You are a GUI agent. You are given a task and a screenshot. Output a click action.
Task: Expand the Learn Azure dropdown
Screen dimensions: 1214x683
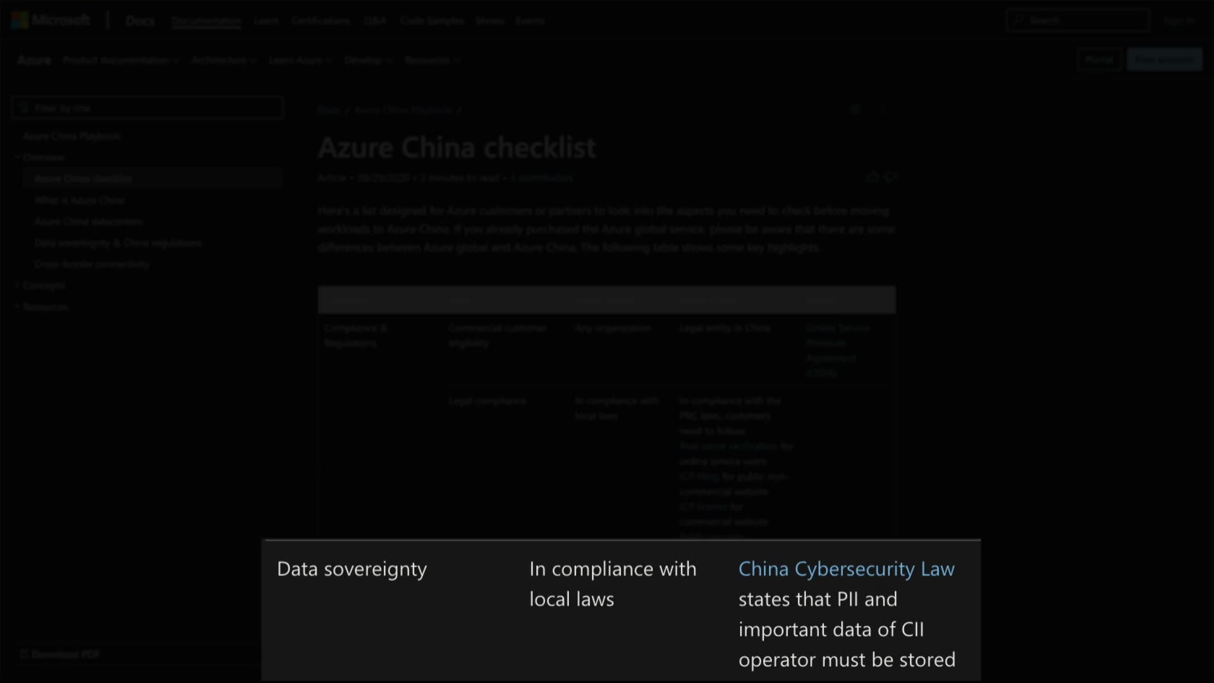[x=300, y=60]
